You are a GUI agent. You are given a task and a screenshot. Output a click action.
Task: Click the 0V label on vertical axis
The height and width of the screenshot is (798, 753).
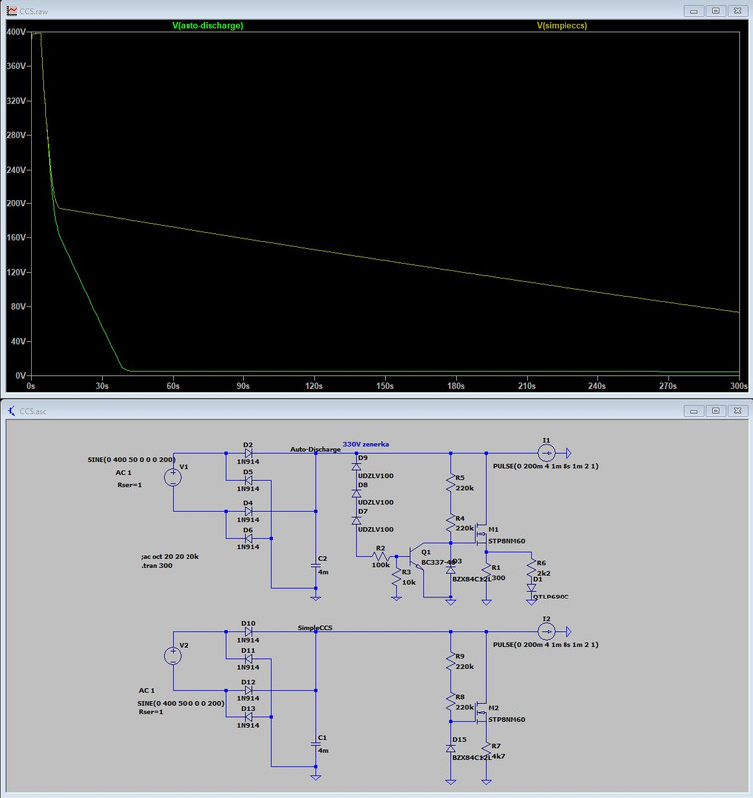[x=20, y=376]
